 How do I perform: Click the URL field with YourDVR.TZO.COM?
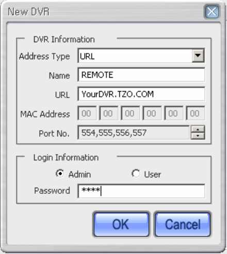click(141, 94)
